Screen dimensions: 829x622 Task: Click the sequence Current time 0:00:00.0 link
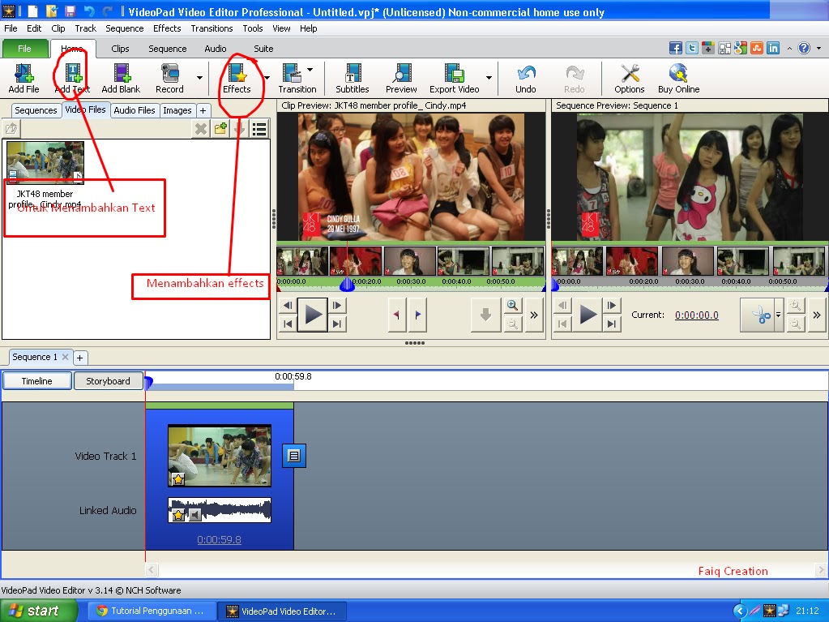(696, 315)
